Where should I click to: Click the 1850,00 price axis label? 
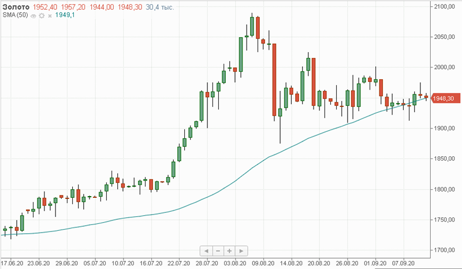point(444,159)
